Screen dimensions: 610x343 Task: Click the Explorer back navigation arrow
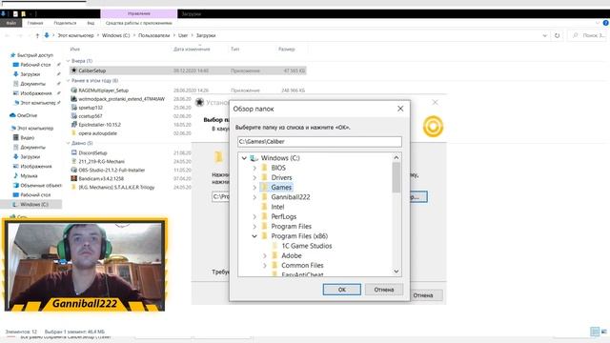8,35
